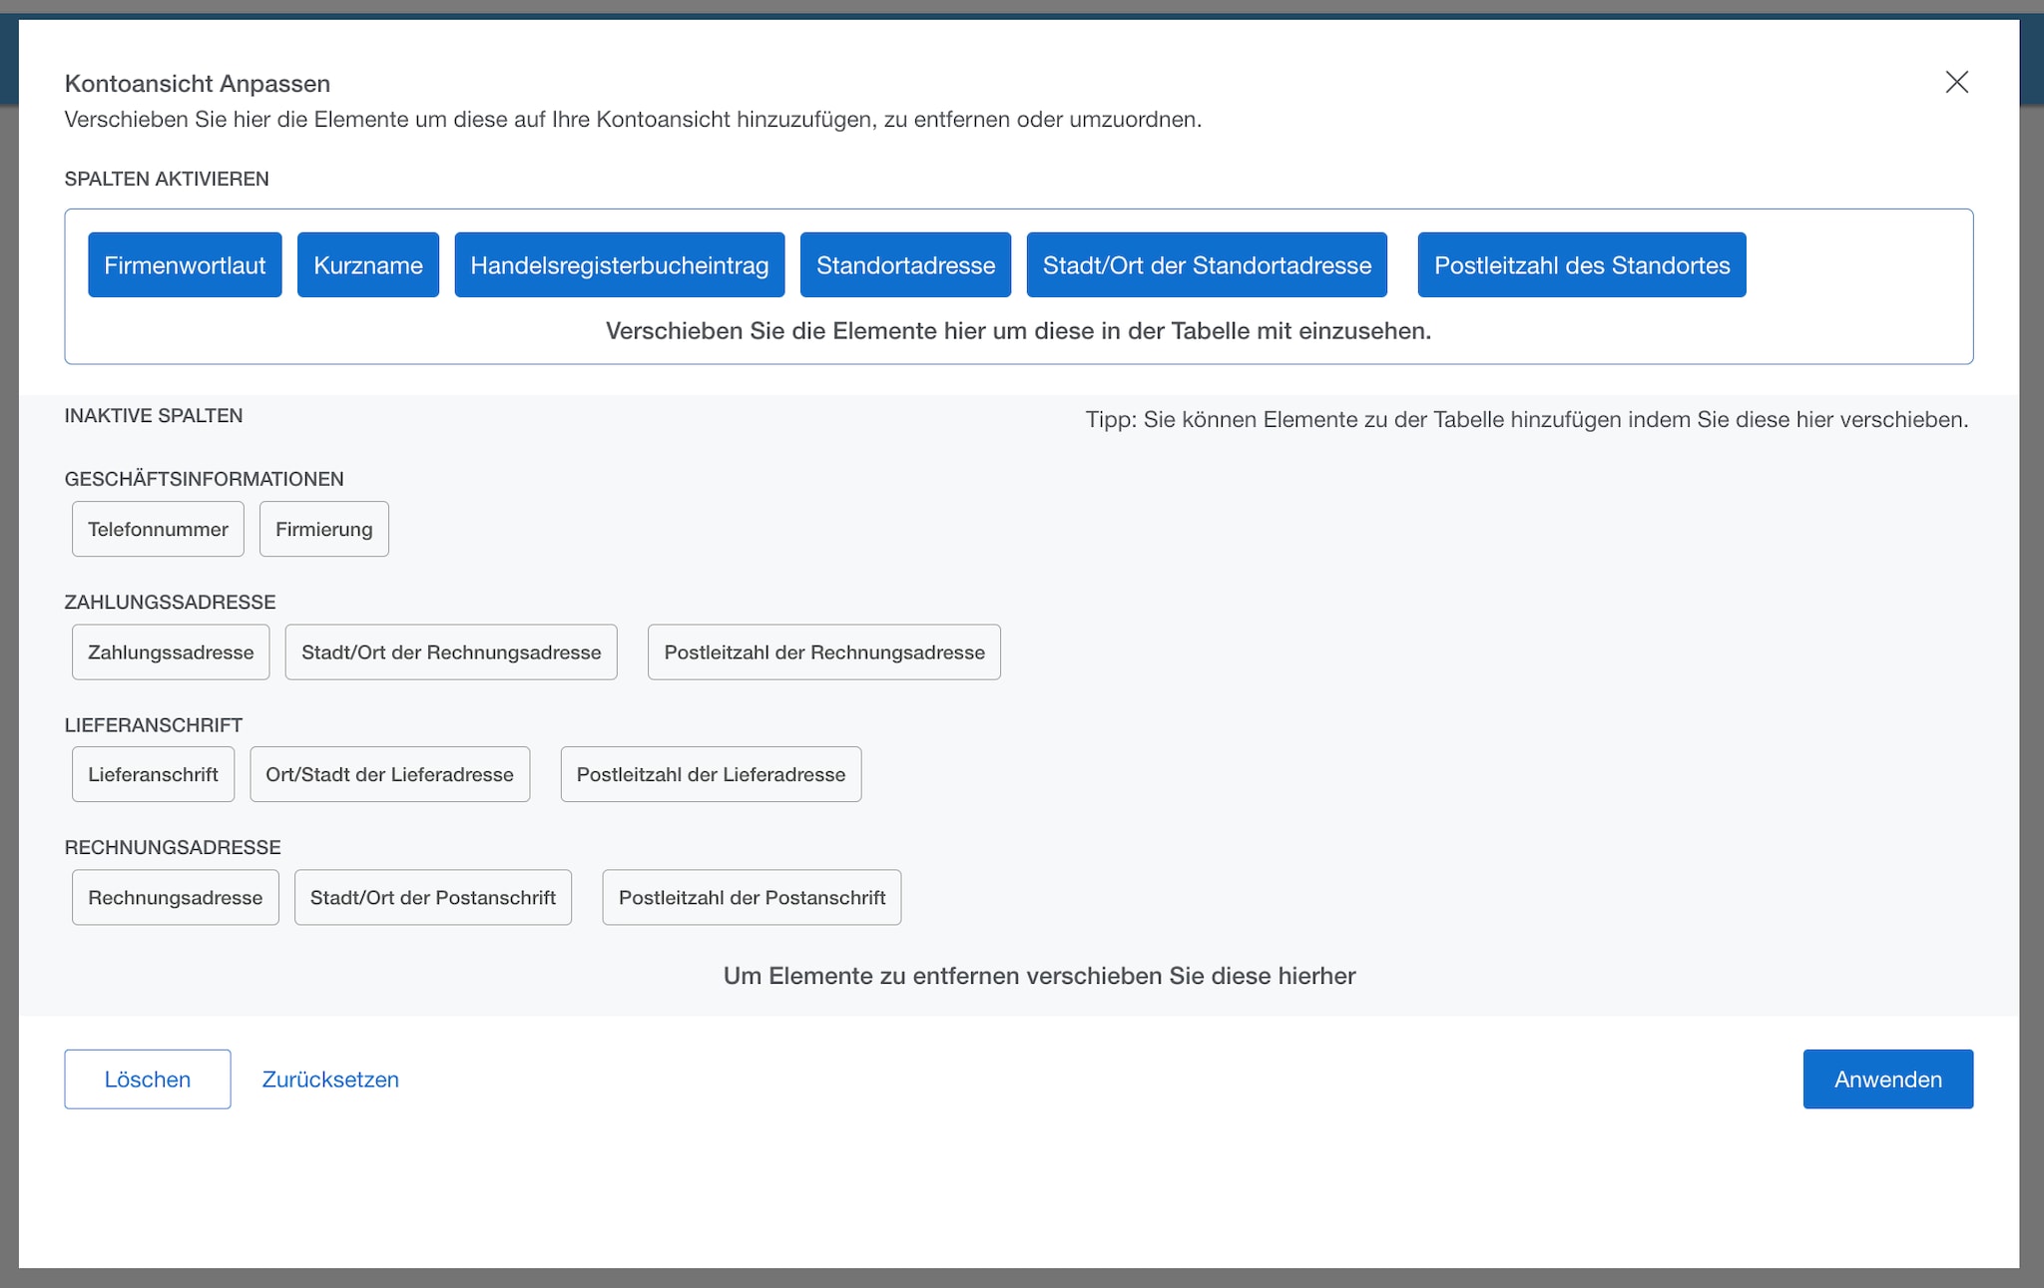
Task: Click the Zahlungsadresse element
Action: [170, 651]
